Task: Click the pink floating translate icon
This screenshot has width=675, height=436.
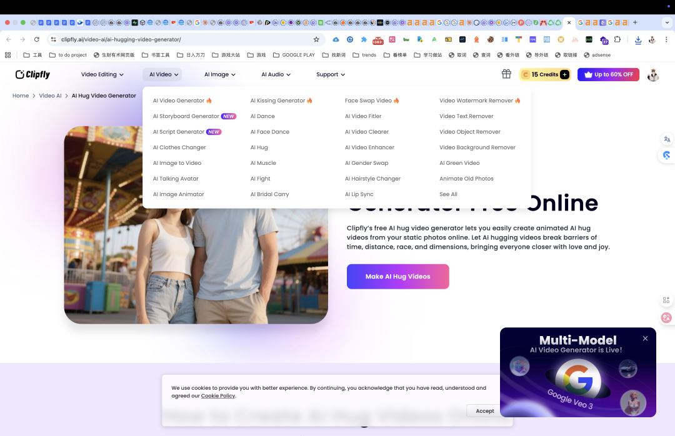Action: (x=666, y=318)
